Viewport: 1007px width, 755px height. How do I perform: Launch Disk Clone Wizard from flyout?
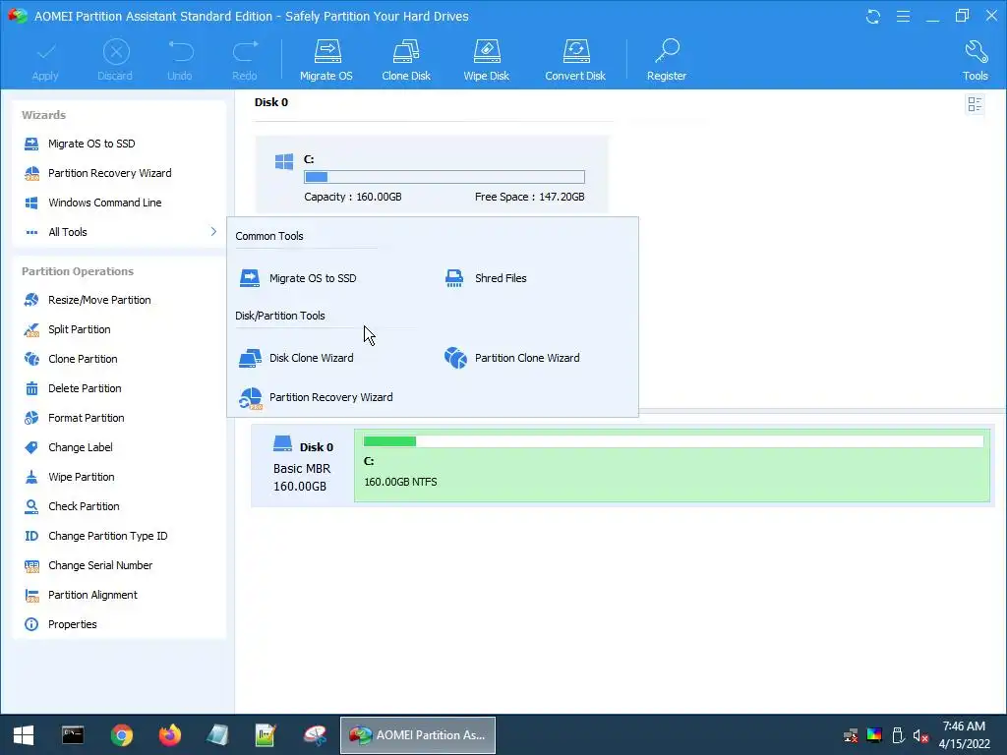[296, 358]
